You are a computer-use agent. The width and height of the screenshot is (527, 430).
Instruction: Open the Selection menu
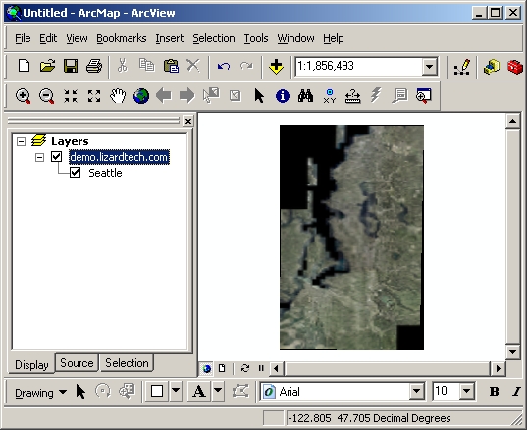(x=214, y=38)
